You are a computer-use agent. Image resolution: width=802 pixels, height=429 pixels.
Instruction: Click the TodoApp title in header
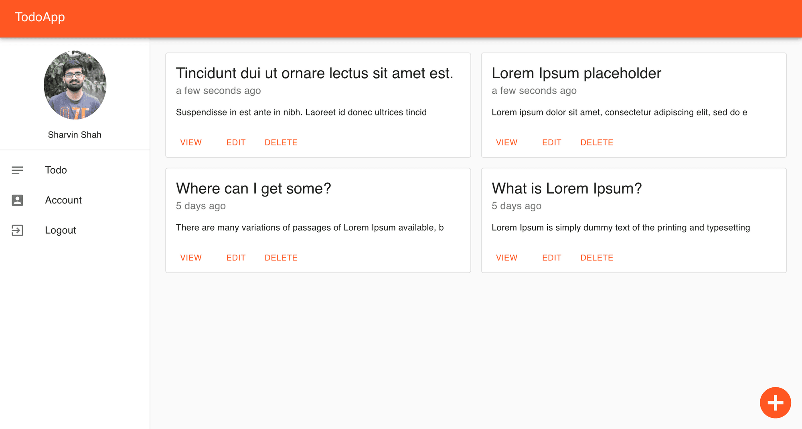click(40, 17)
